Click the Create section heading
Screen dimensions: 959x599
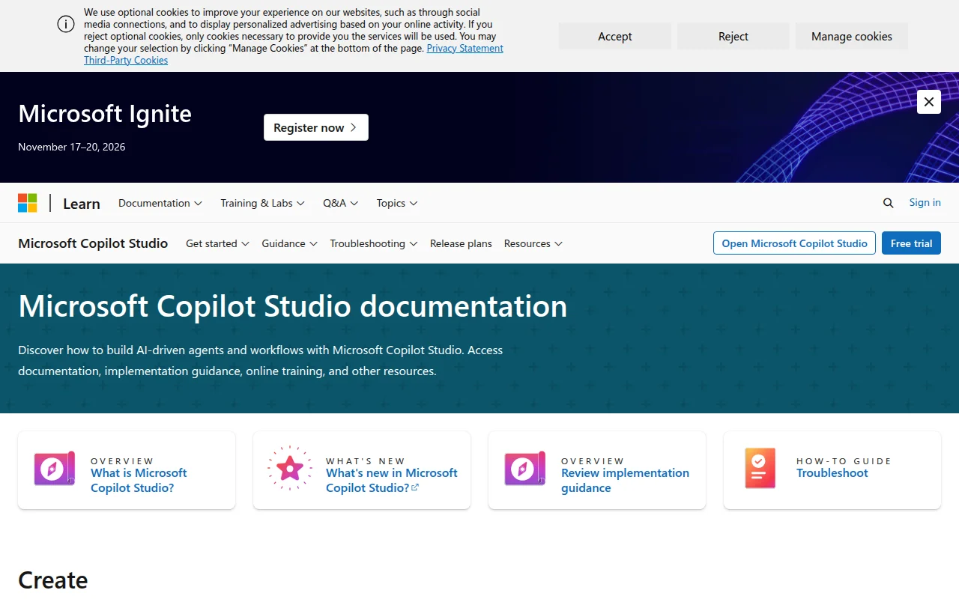53,580
